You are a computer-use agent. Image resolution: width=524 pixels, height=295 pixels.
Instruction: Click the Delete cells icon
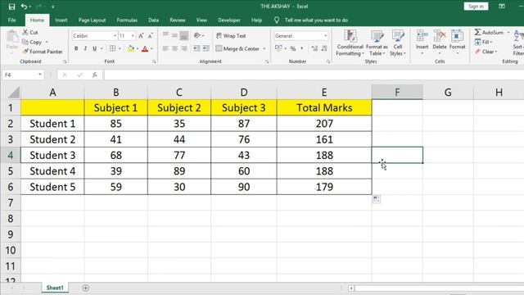[x=440, y=35]
